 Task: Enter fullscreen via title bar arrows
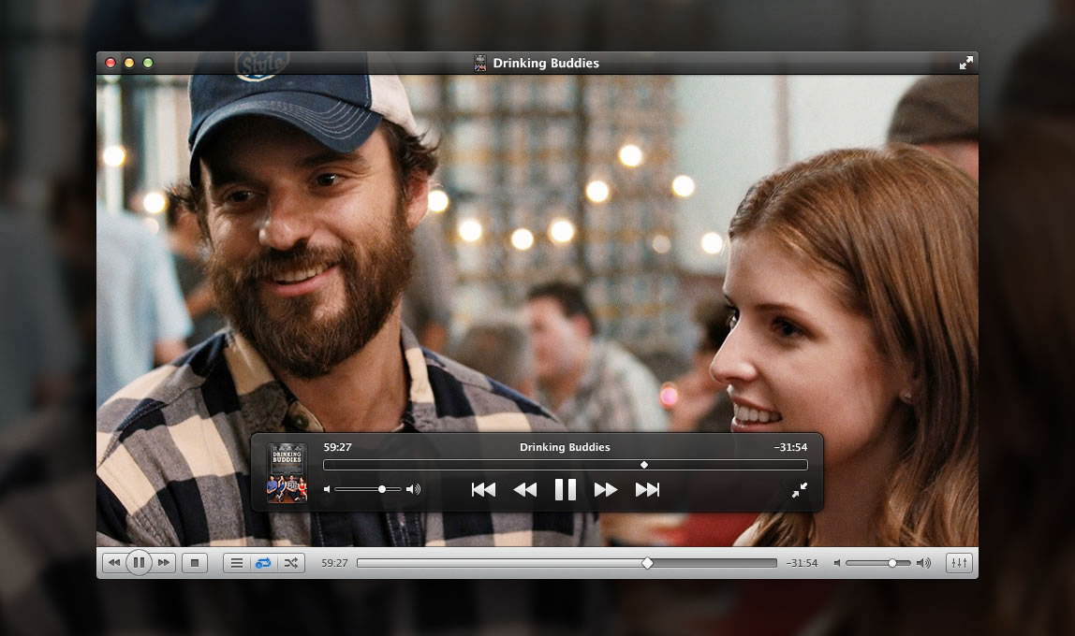966,63
